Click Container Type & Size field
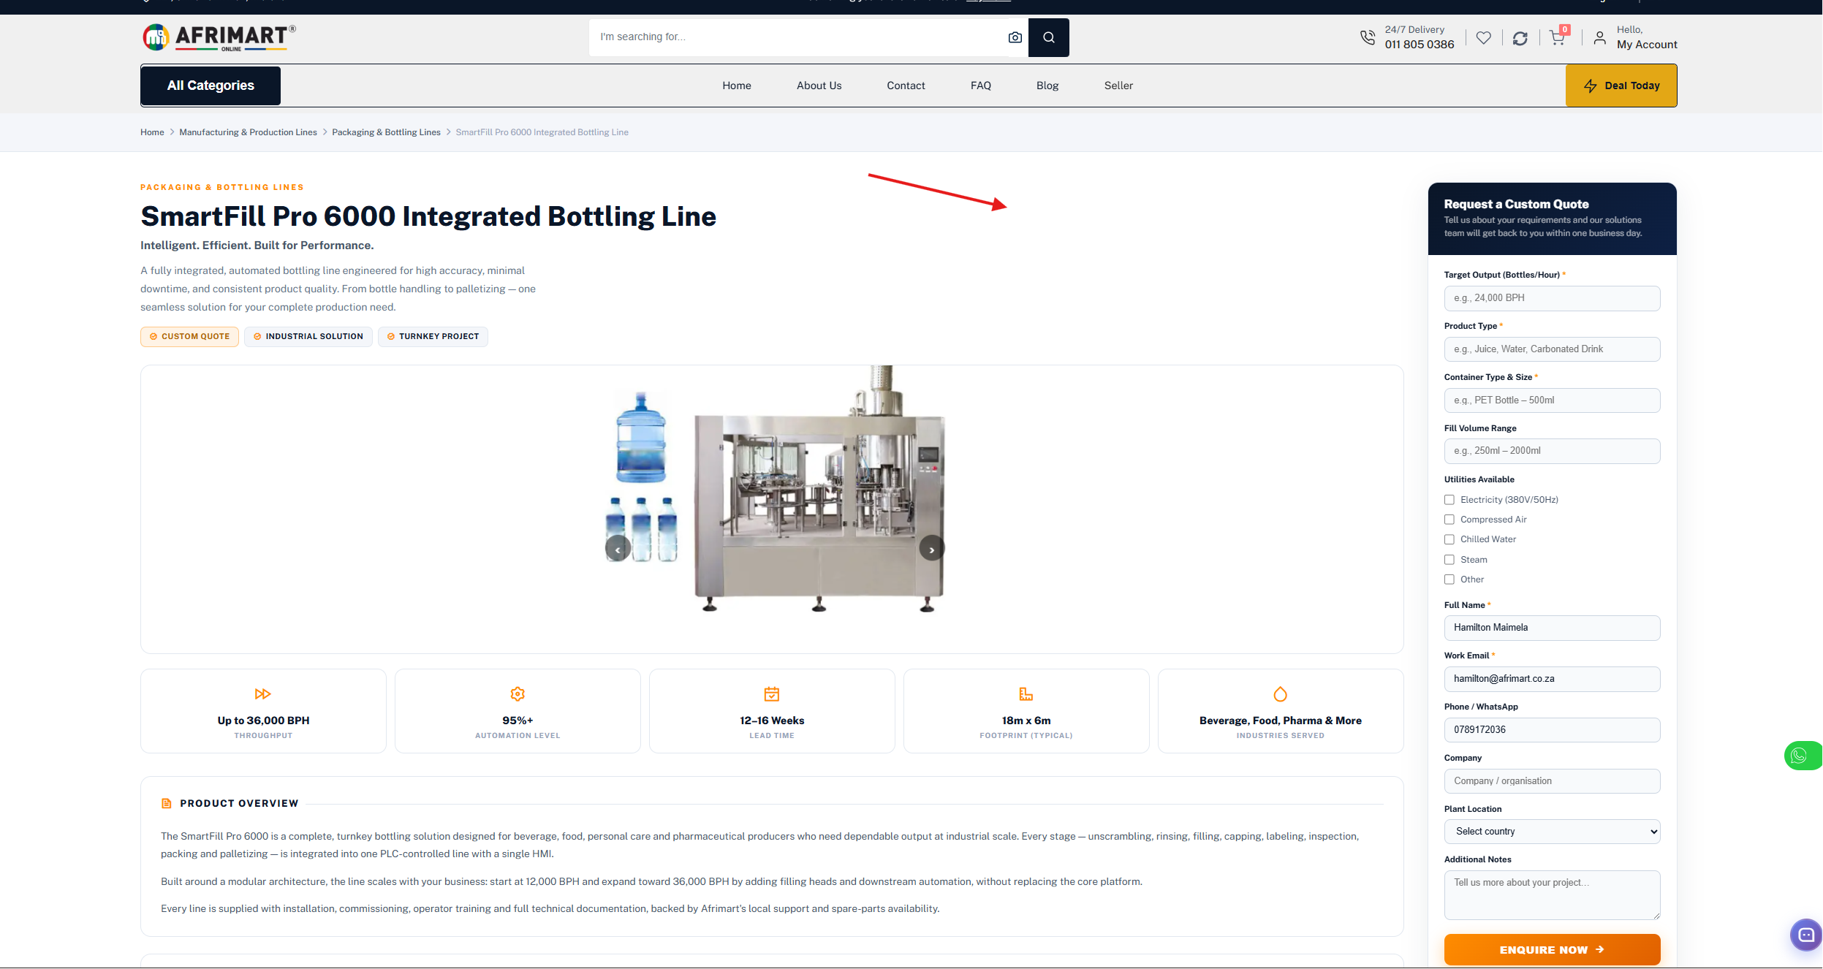The height and width of the screenshot is (969, 1823). [1552, 400]
